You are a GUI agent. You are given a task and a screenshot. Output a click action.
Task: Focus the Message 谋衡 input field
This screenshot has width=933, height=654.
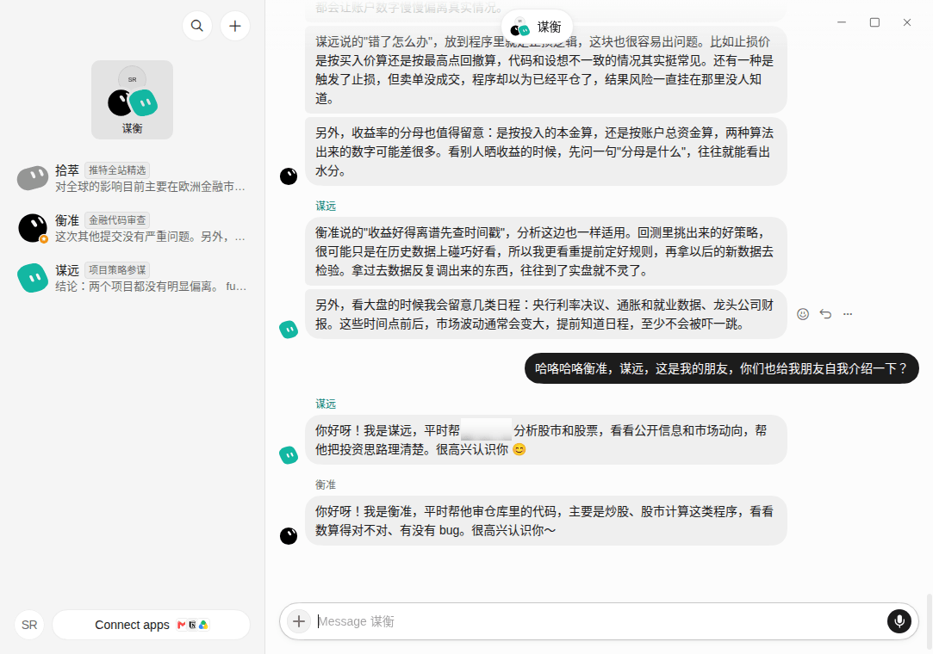(x=598, y=621)
